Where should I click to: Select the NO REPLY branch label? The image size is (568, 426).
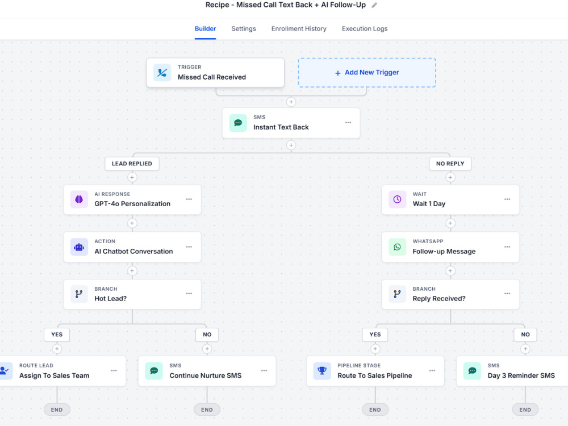[x=450, y=164]
